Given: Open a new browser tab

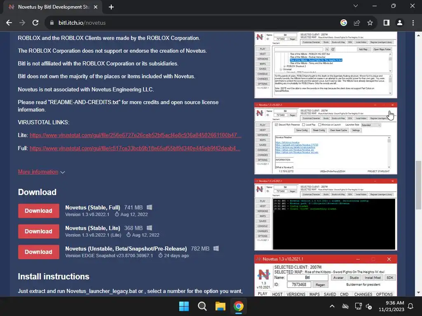Looking at the screenshot, I should point(111,7).
